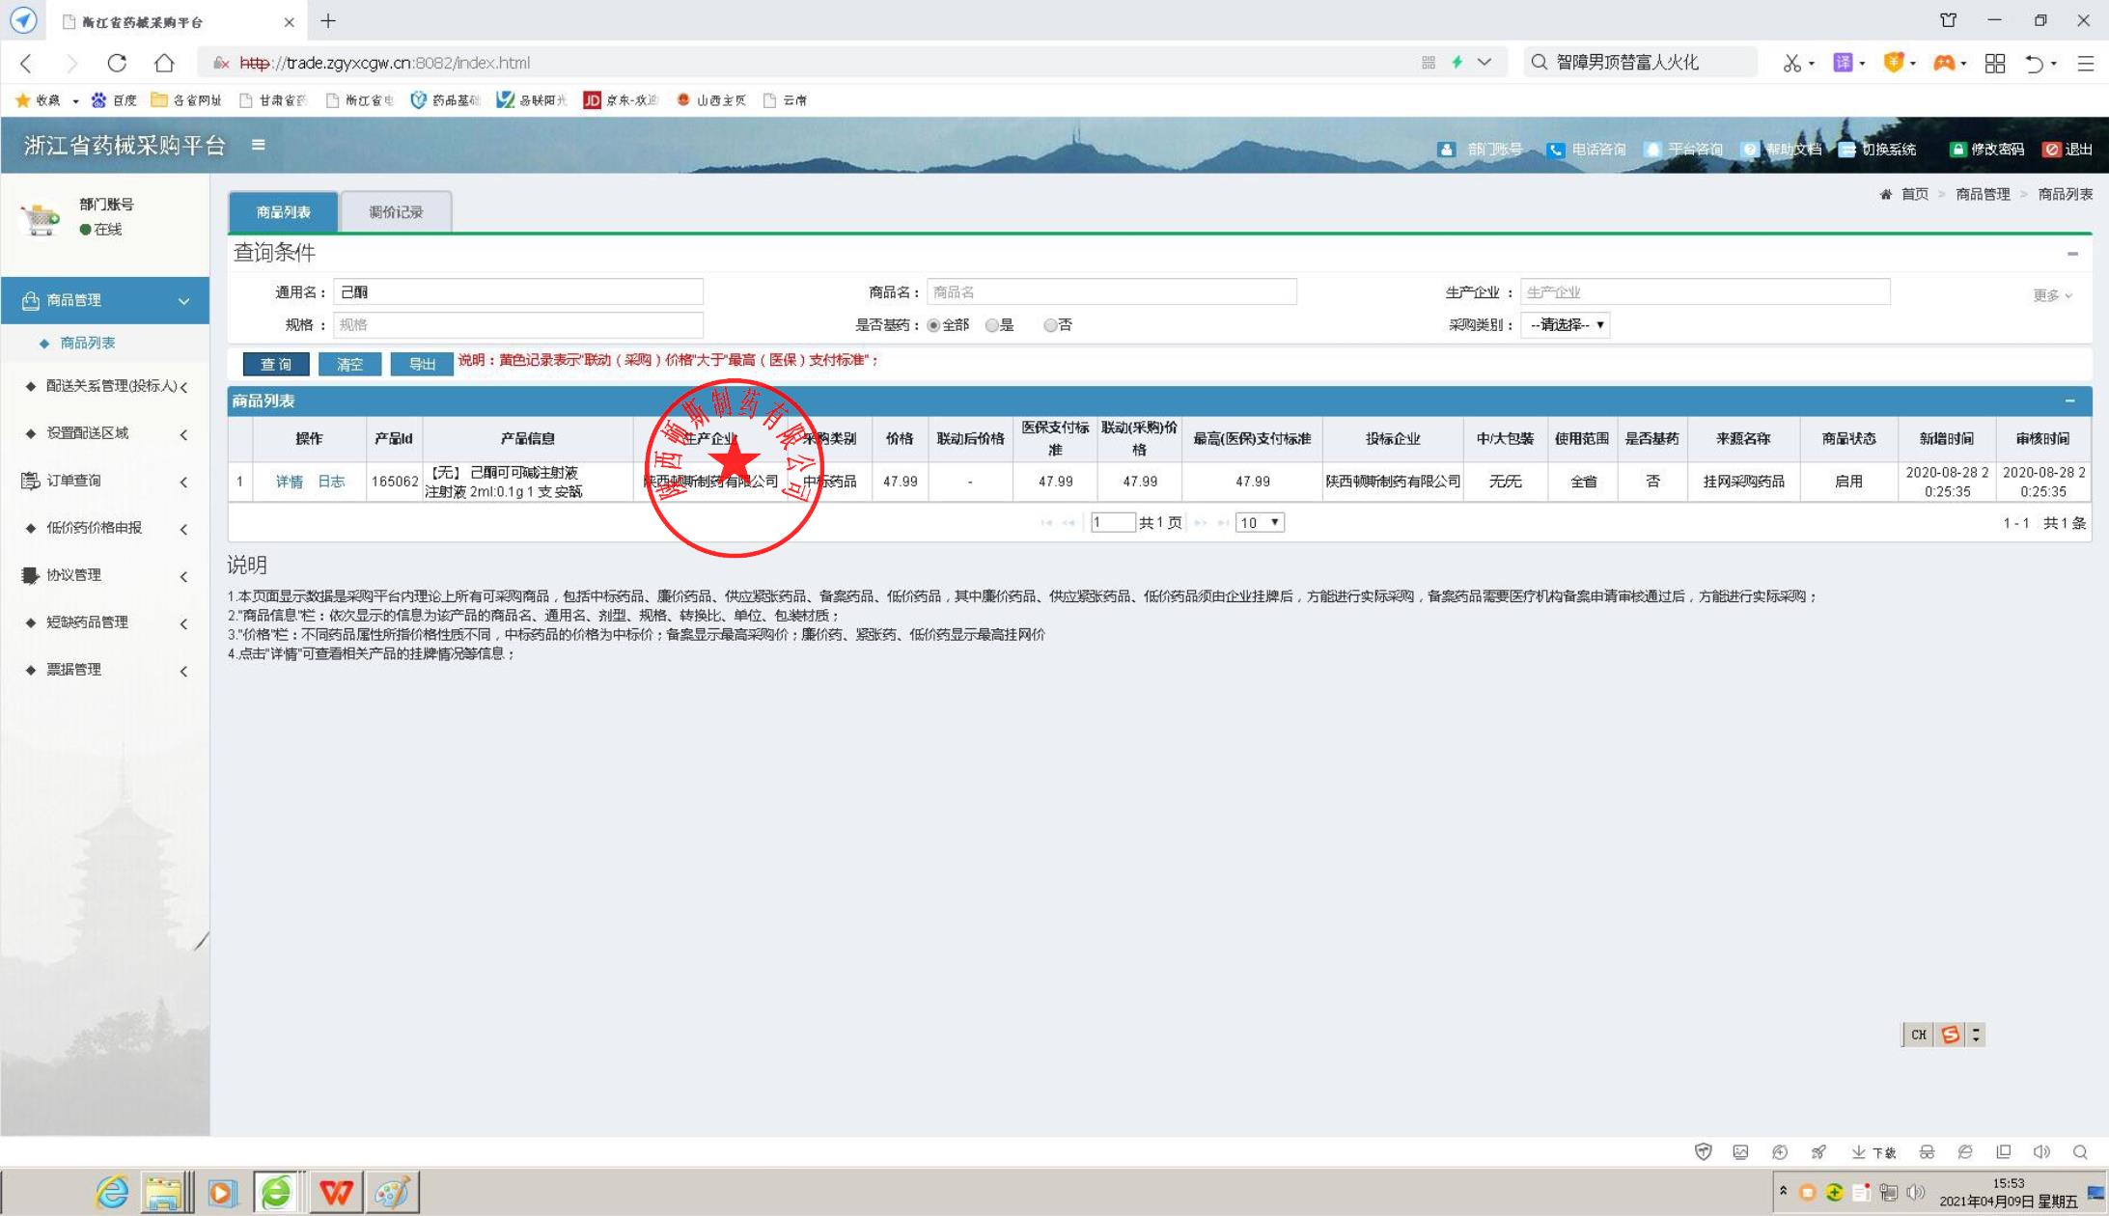Switch to the 调价记录 tab

click(x=396, y=212)
